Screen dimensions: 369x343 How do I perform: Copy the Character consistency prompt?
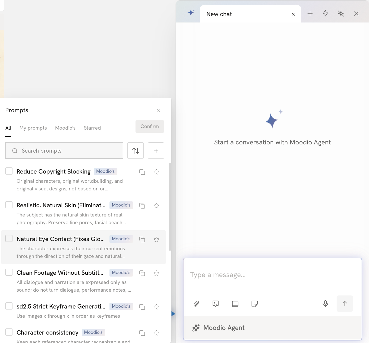pos(142,333)
